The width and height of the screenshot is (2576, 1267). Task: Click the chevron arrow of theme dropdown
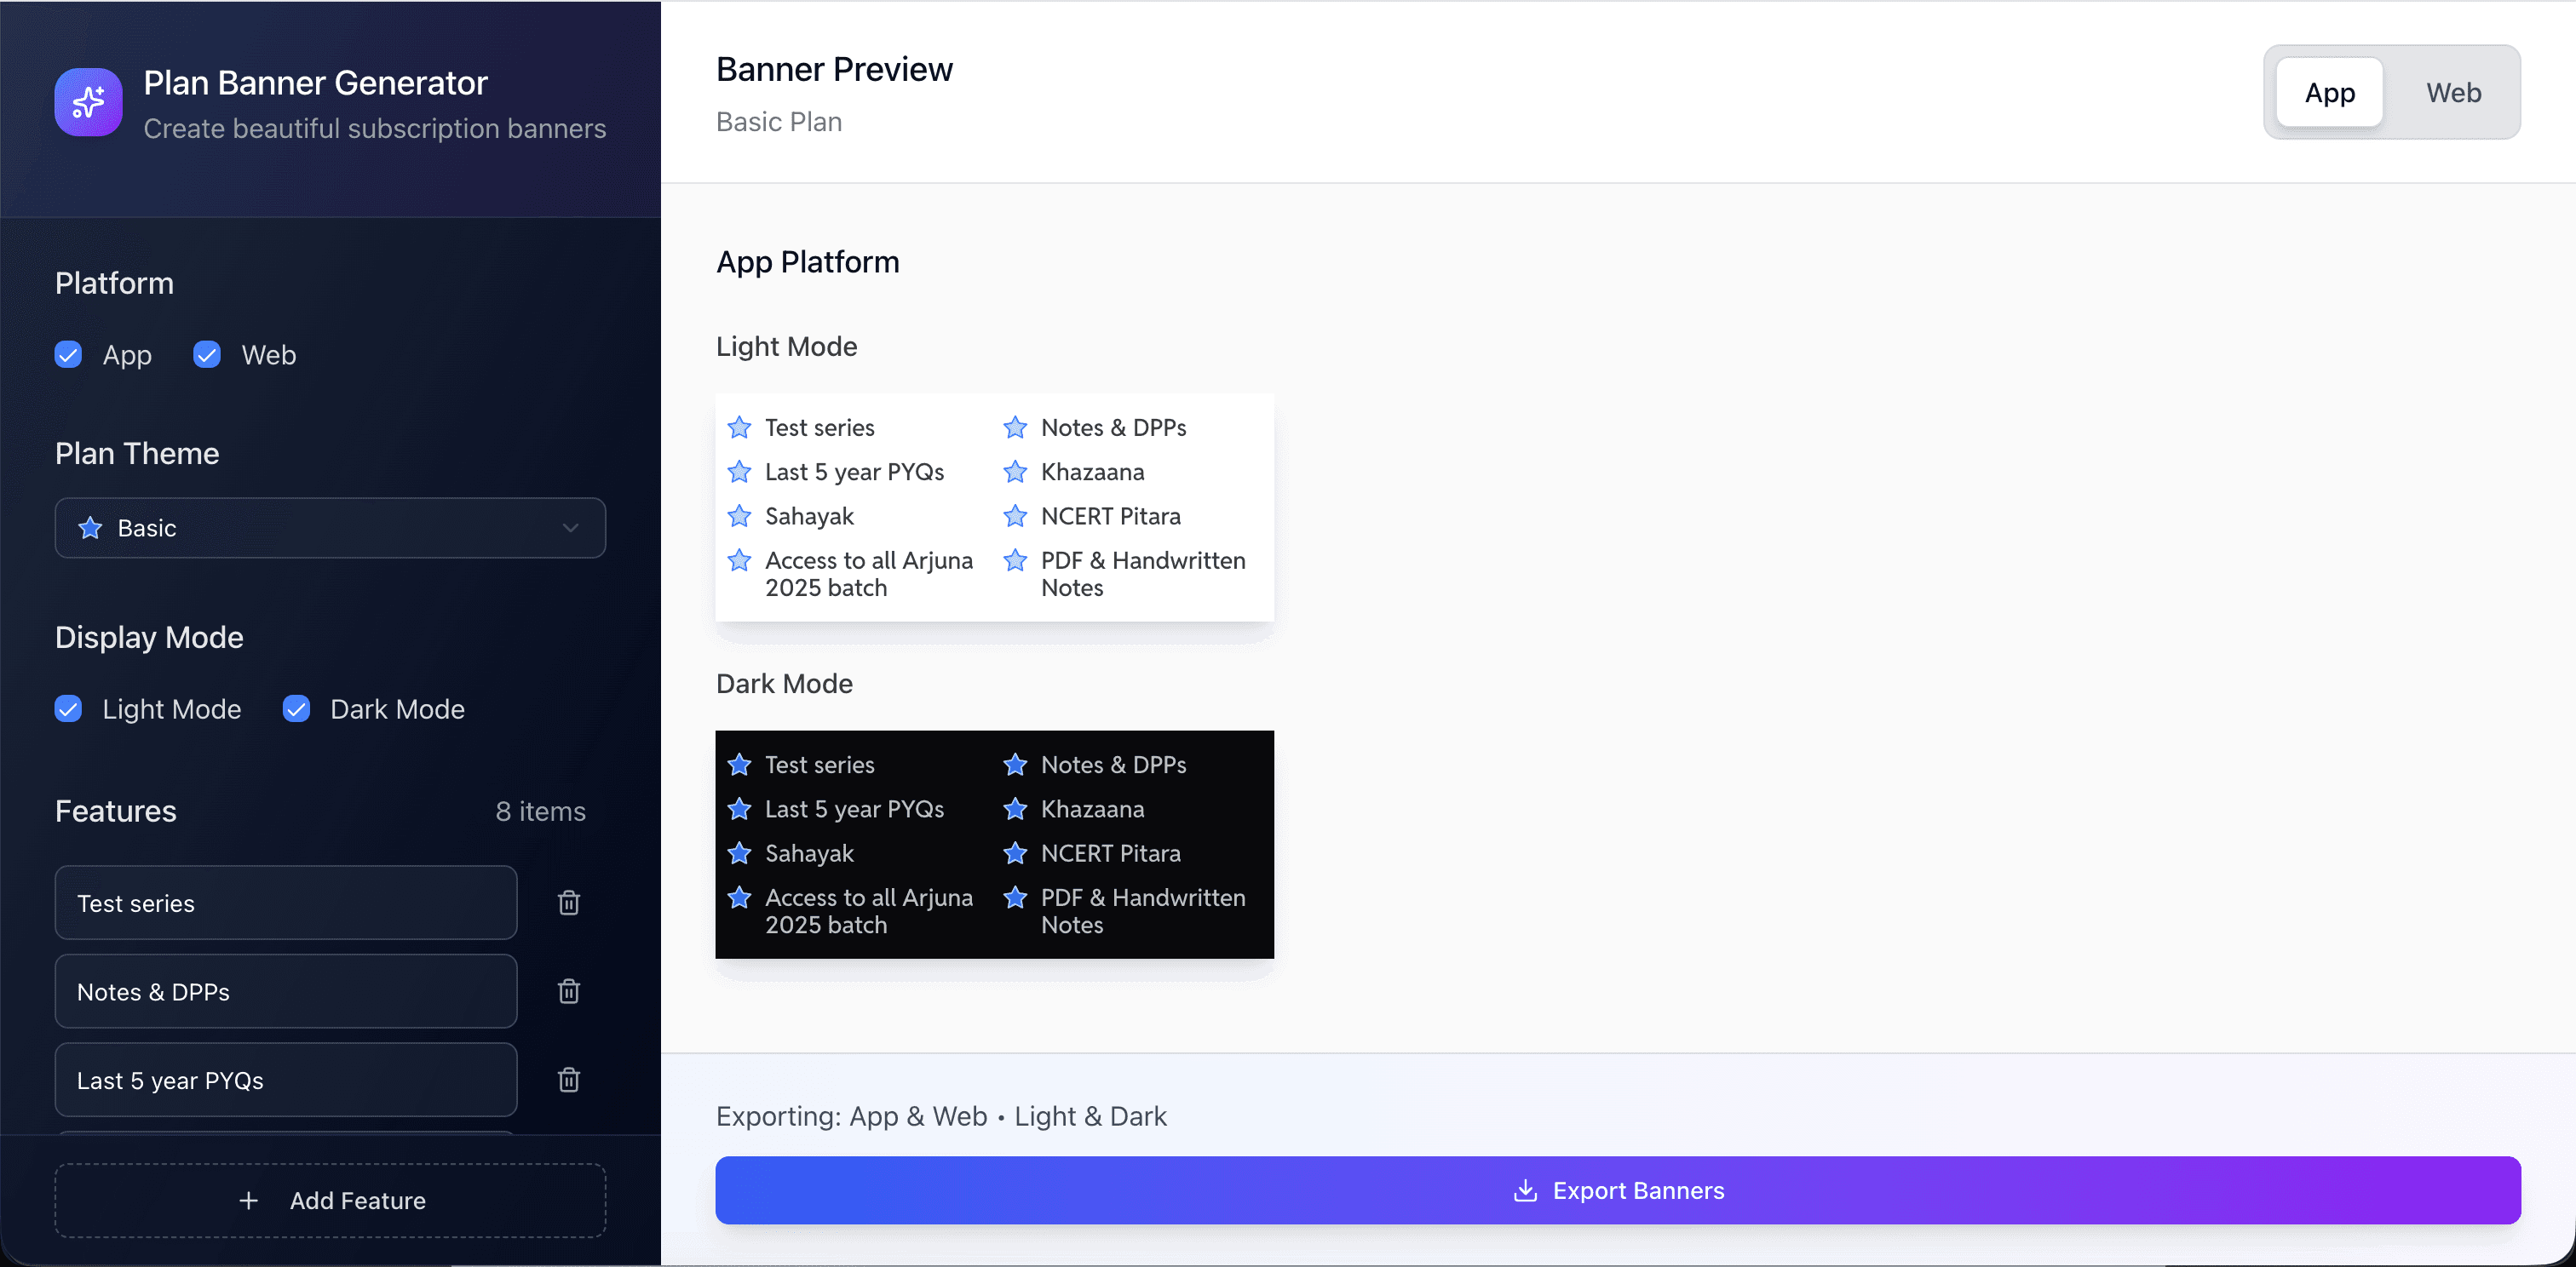coord(570,528)
